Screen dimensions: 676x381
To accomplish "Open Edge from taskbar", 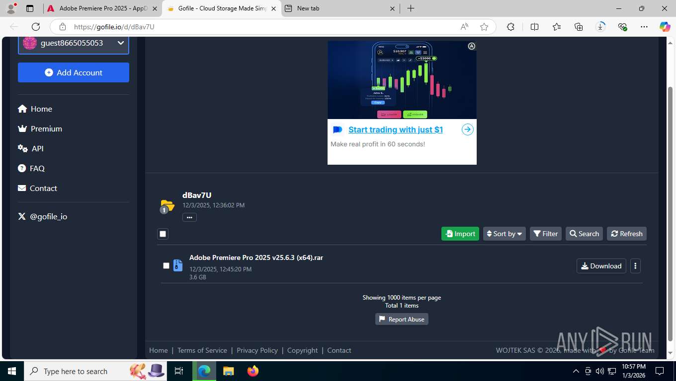I will tap(204, 371).
